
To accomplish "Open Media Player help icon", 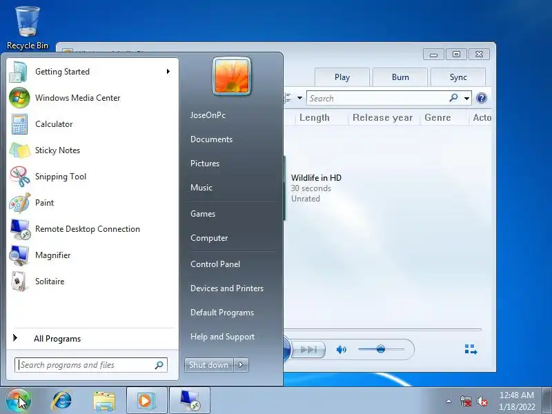I will (481, 98).
